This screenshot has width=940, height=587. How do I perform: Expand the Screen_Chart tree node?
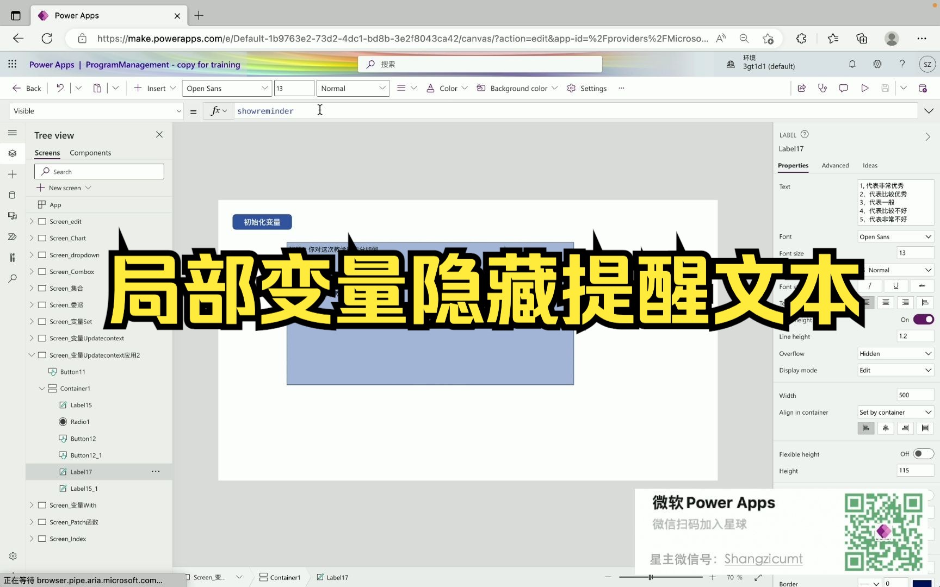[32, 238]
